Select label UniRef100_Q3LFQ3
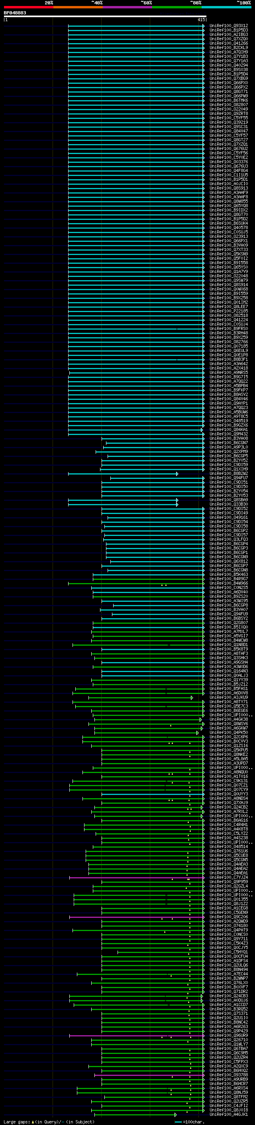Viewport: 255px width, 1125px height. (x=229, y=540)
